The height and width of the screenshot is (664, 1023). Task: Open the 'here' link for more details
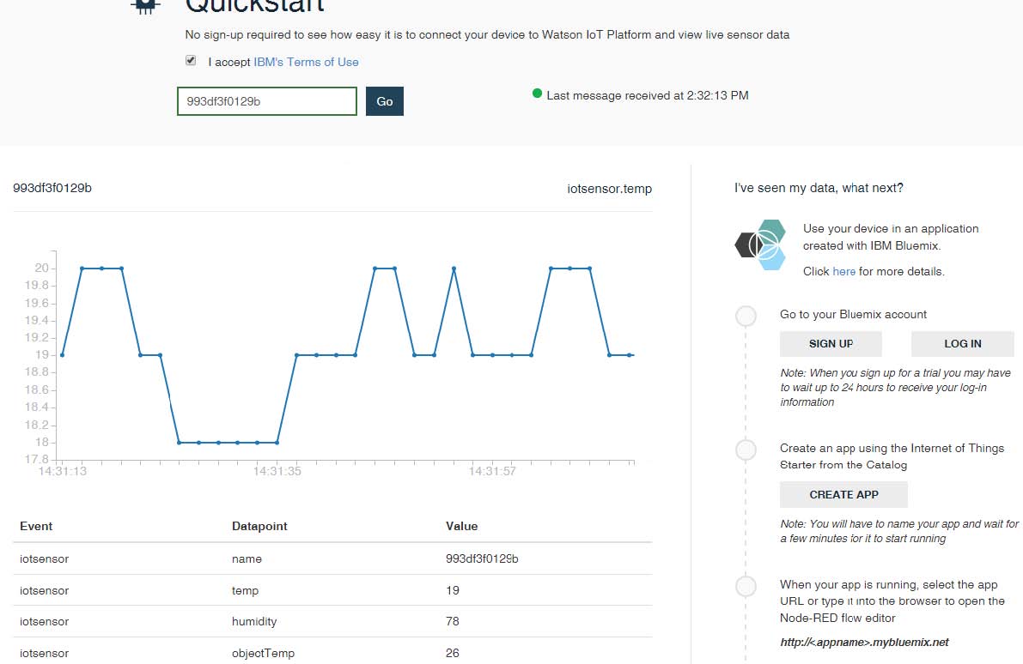click(843, 271)
